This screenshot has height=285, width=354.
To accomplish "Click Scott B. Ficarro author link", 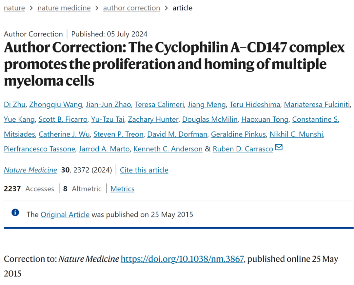I will pyautogui.click(x=63, y=119).
